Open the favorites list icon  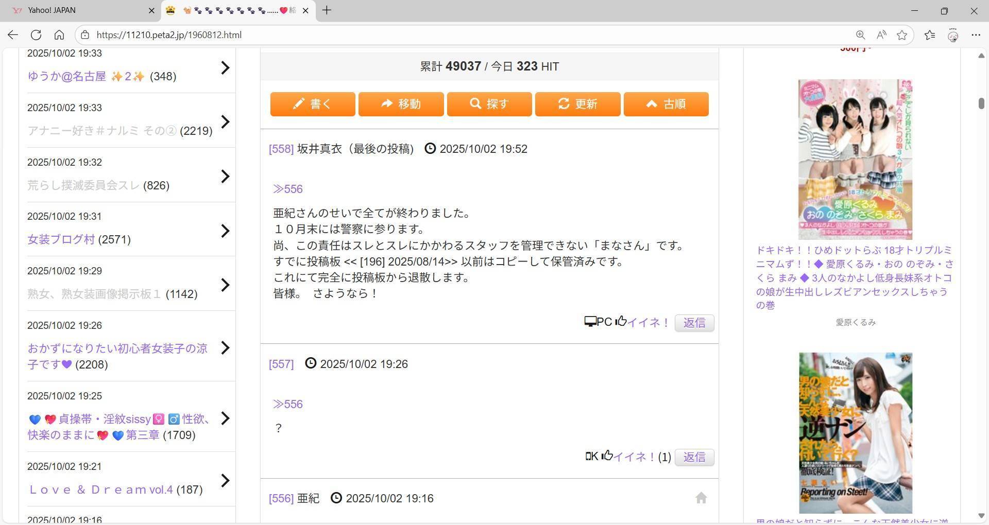point(930,35)
